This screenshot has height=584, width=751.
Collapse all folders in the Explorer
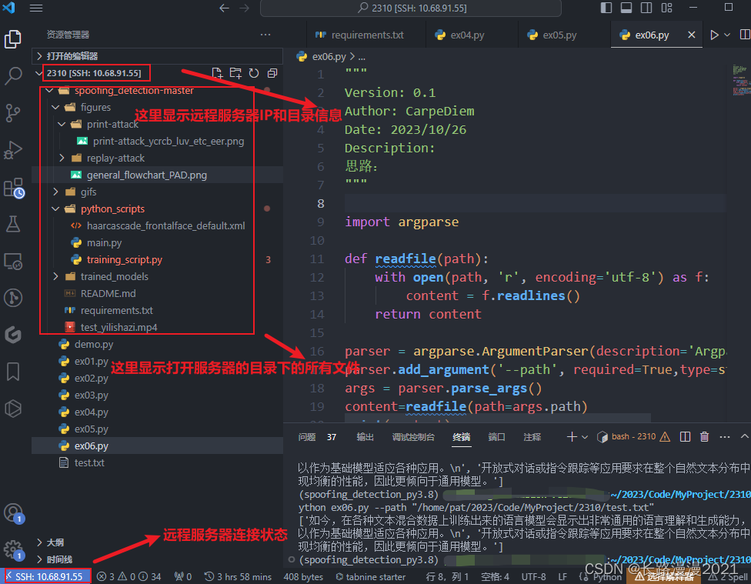(272, 73)
